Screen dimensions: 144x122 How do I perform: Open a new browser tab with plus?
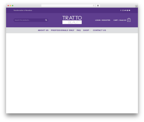pyautogui.click(x=137, y=6)
